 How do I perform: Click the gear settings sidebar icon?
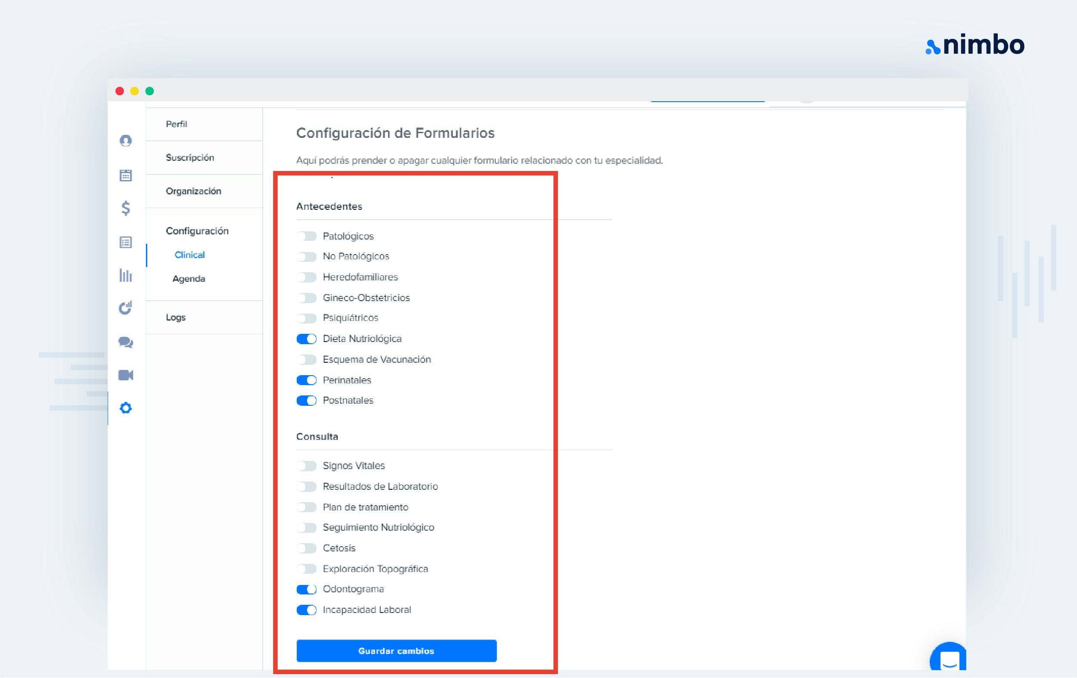[x=126, y=408]
